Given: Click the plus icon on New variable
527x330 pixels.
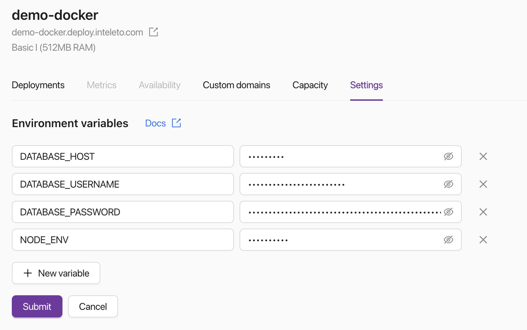Looking at the screenshot, I should click(28, 273).
